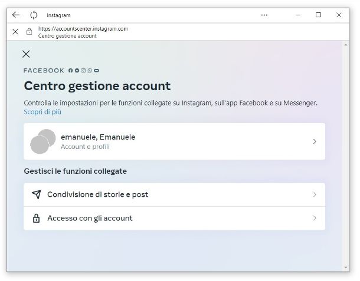
Task: Open the three-dot more options menu
Action: tap(264, 15)
